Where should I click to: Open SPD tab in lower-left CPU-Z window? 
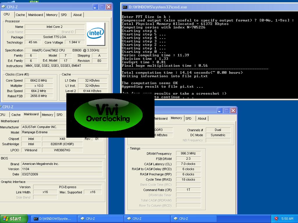point(59,115)
